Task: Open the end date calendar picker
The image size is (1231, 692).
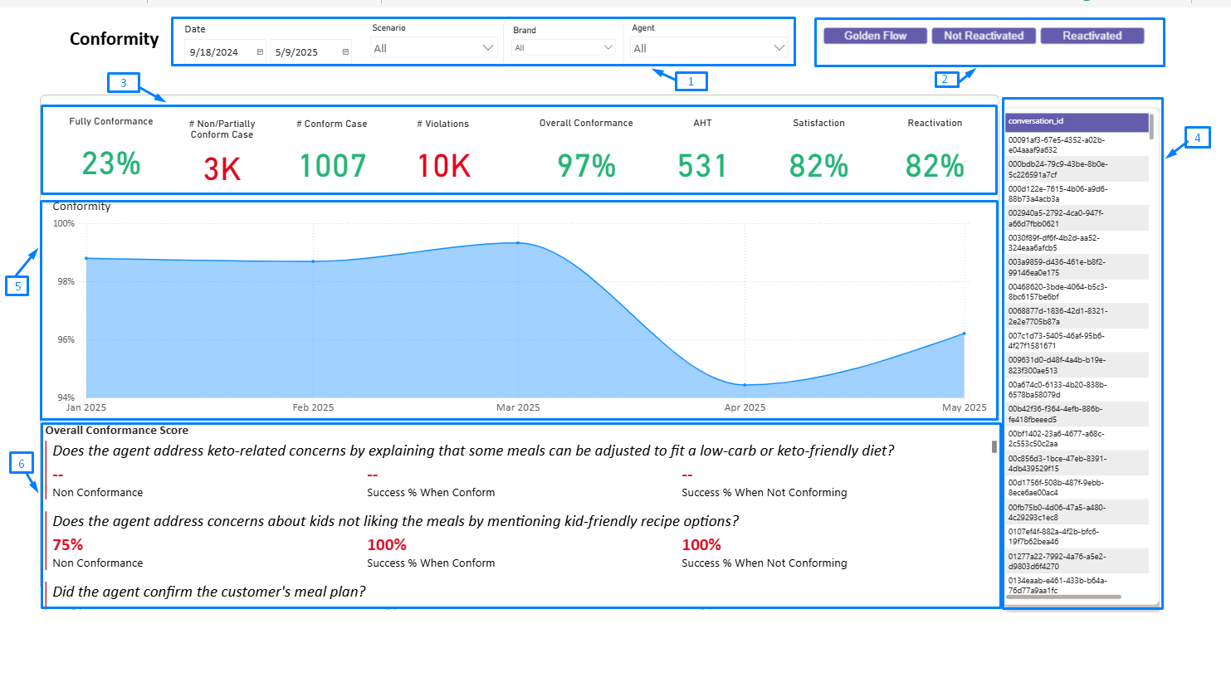Action: 345,51
